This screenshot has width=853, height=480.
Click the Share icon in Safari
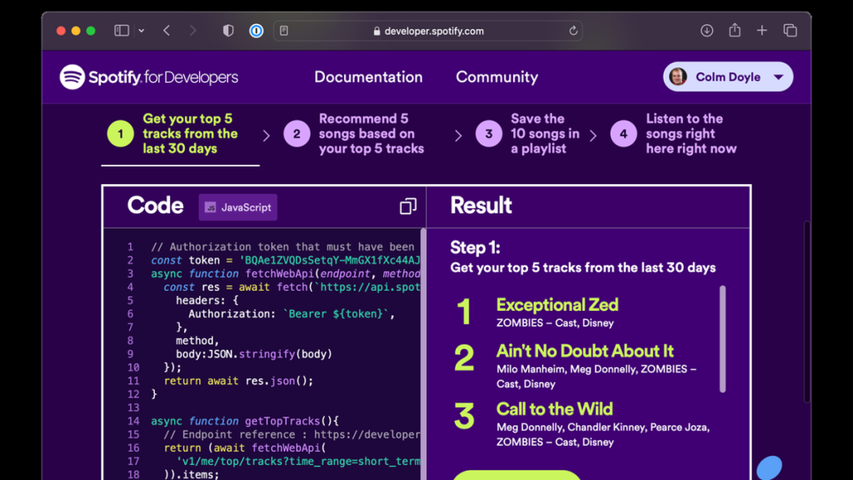pos(734,31)
